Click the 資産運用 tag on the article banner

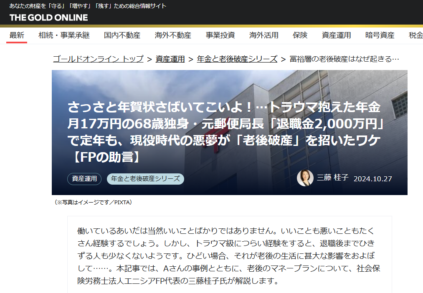tap(84, 179)
